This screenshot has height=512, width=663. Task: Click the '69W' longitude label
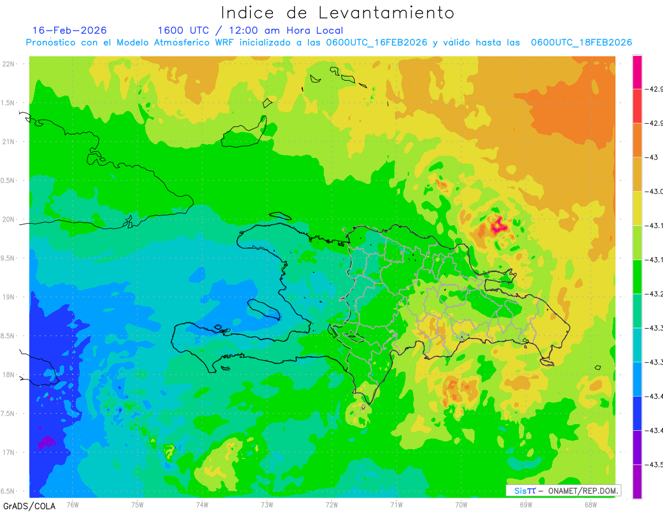526,504
